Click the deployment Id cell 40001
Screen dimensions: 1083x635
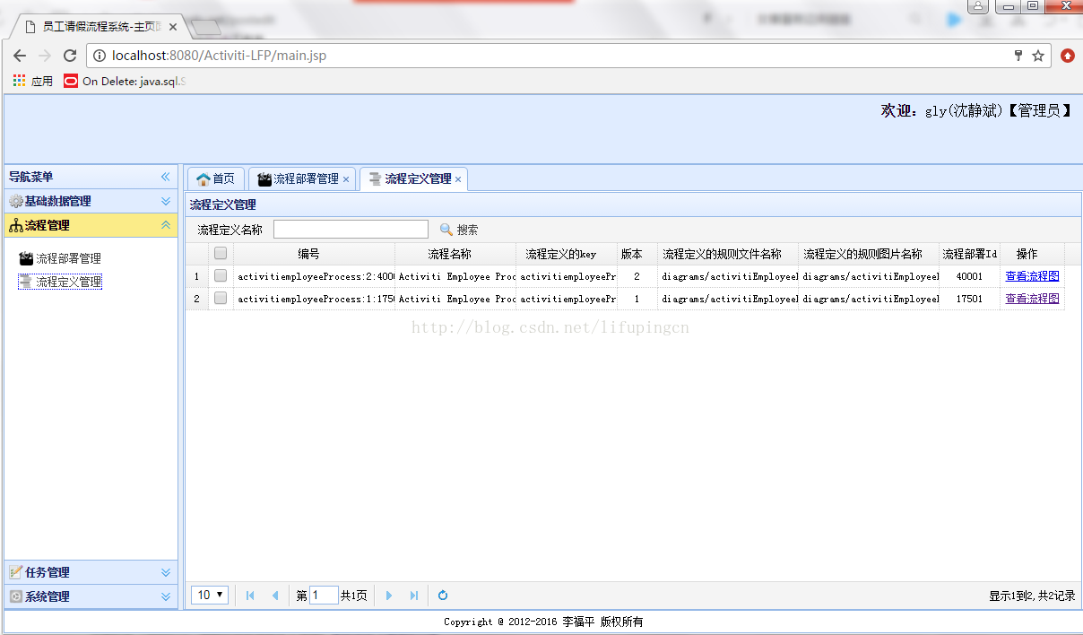tap(969, 276)
